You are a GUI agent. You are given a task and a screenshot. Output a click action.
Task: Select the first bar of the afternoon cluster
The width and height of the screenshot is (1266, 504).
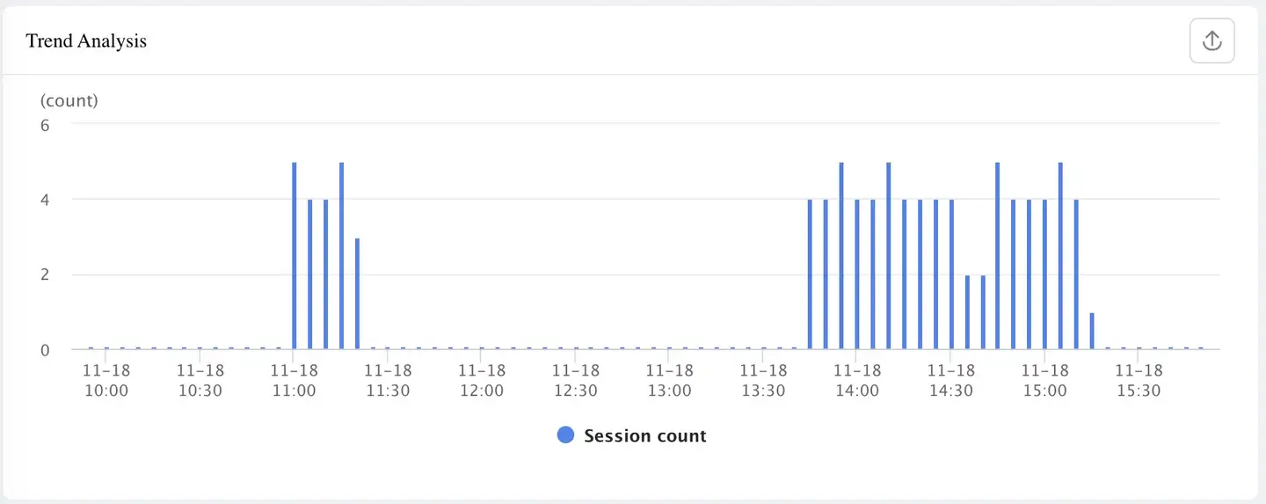(810, 274)
